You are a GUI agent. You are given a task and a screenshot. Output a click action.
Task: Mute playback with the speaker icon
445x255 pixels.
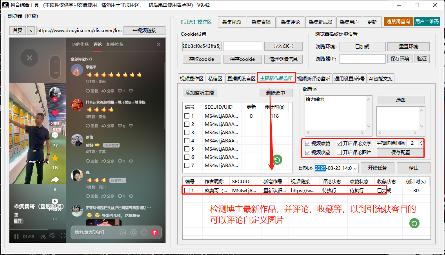click(x=52, y=235)
